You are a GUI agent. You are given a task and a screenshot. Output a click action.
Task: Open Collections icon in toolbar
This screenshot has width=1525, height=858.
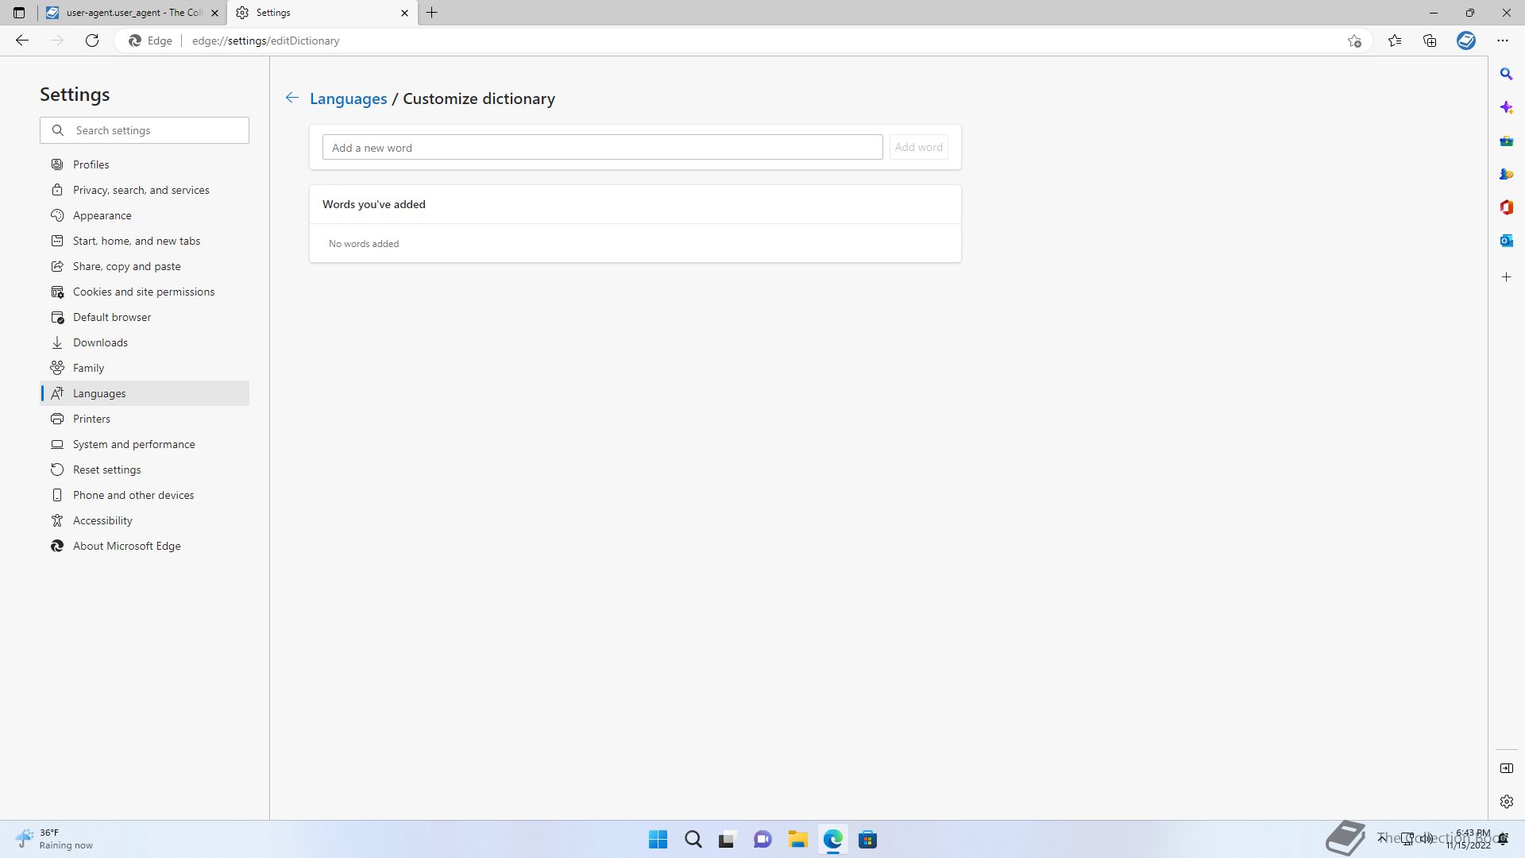click(1430, 41)
